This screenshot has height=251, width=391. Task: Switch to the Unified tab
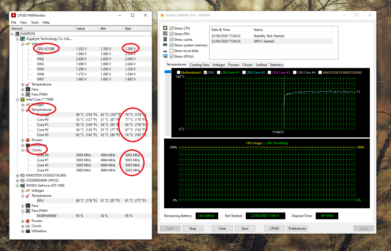(x=261, y=65)
